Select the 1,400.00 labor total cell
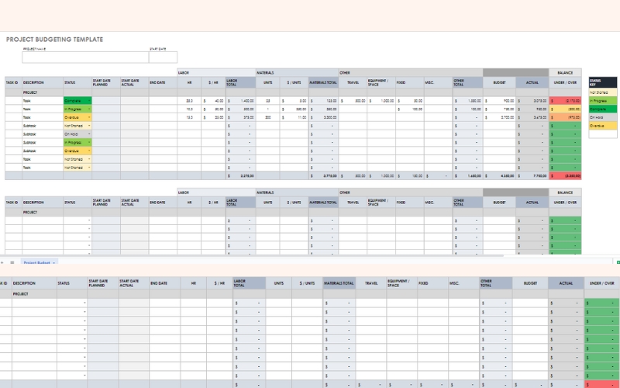The width and height of the screenshot is (620, 388). click(x=240, y=101)
